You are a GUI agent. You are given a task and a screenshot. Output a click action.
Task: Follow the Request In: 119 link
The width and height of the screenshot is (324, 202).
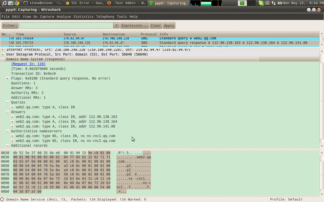tap(28, 64)
